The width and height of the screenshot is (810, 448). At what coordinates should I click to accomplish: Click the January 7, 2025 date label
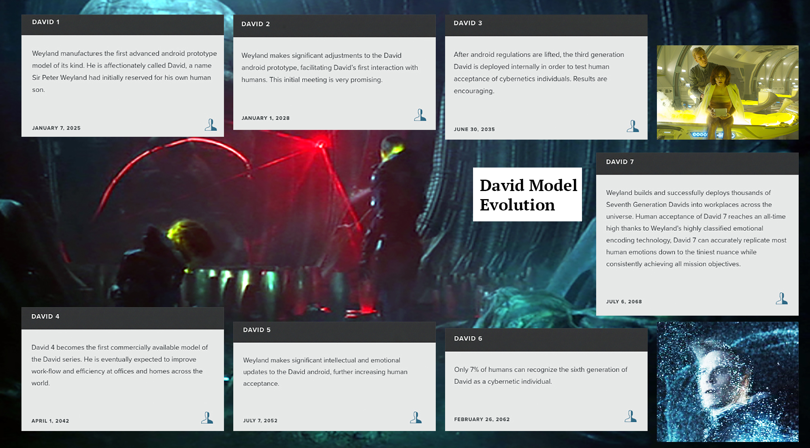coord(56,128)
